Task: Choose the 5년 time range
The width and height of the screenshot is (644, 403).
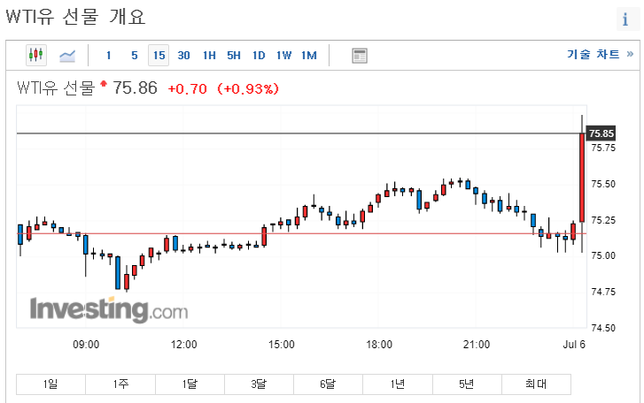Action: 467,384
